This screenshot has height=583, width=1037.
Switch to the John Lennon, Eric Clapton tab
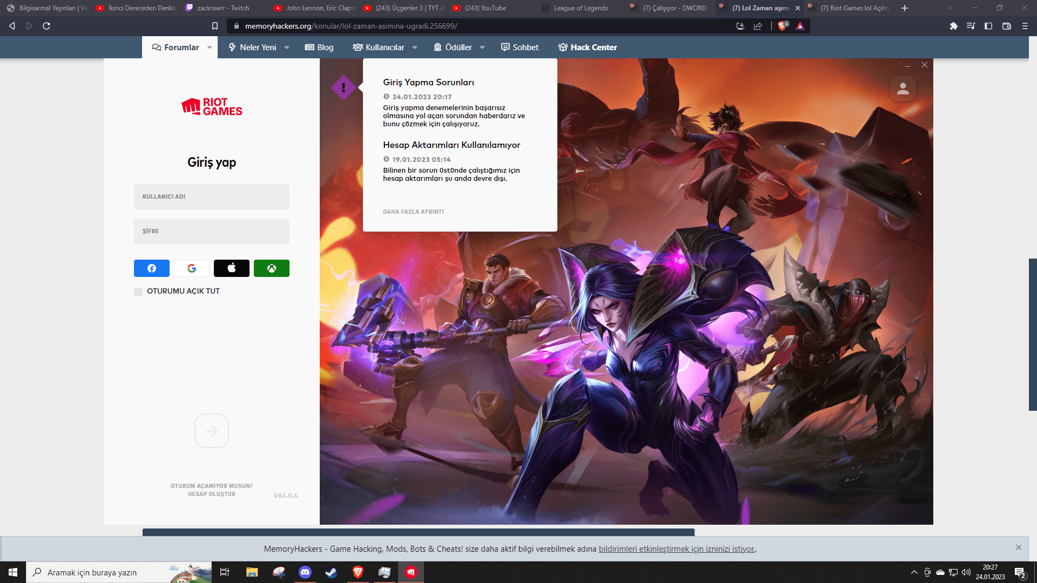pyautogui.click(x=315, y=8)
